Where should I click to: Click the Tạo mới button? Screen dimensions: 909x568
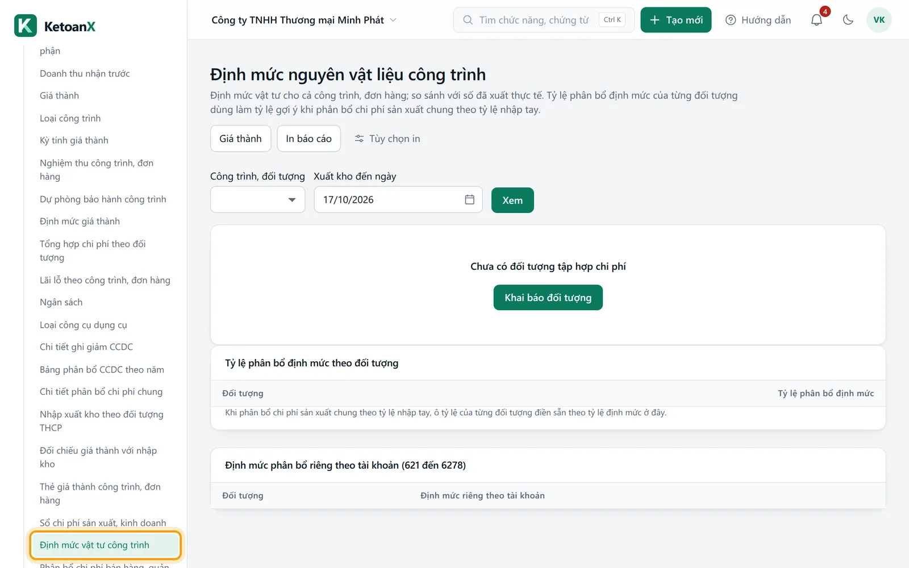(x=676, y=20)
